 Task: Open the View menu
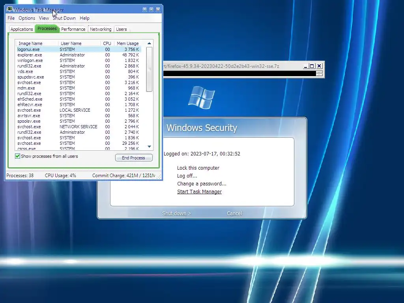(44, 18)
